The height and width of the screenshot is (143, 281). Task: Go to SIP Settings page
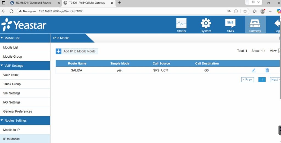[x=12, y=93]
